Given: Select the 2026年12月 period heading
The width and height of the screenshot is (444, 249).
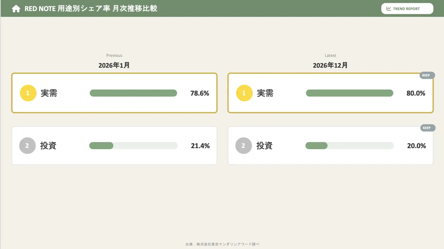Looking at the screenshot, I should 330,65.
